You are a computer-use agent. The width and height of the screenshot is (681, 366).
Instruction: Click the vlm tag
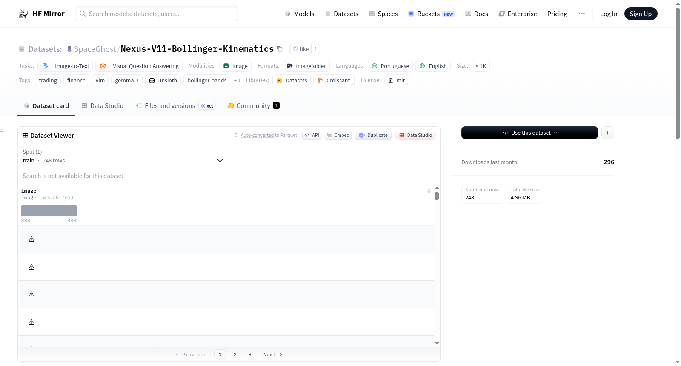(x=100, y=80)
